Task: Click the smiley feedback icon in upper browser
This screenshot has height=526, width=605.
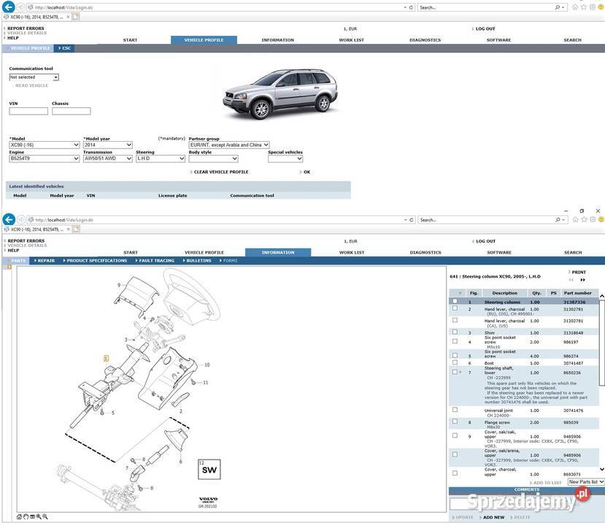Action: tap(601, 7)
